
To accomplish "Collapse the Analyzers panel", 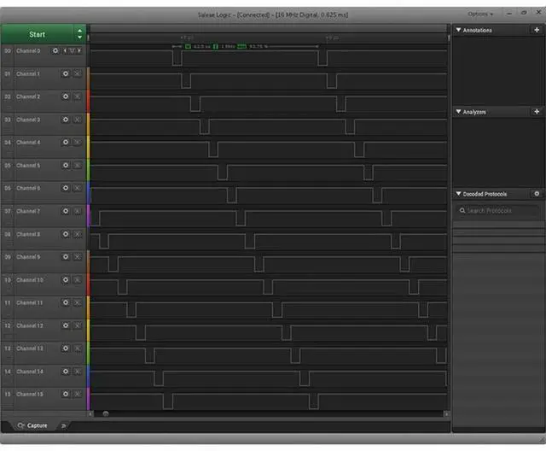I will coord(458,112).
